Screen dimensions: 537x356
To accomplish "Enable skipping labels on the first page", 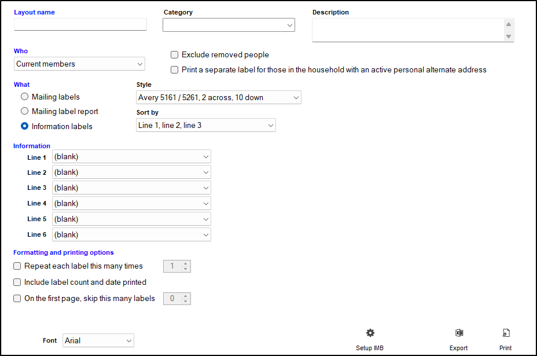I will point(17,298).
